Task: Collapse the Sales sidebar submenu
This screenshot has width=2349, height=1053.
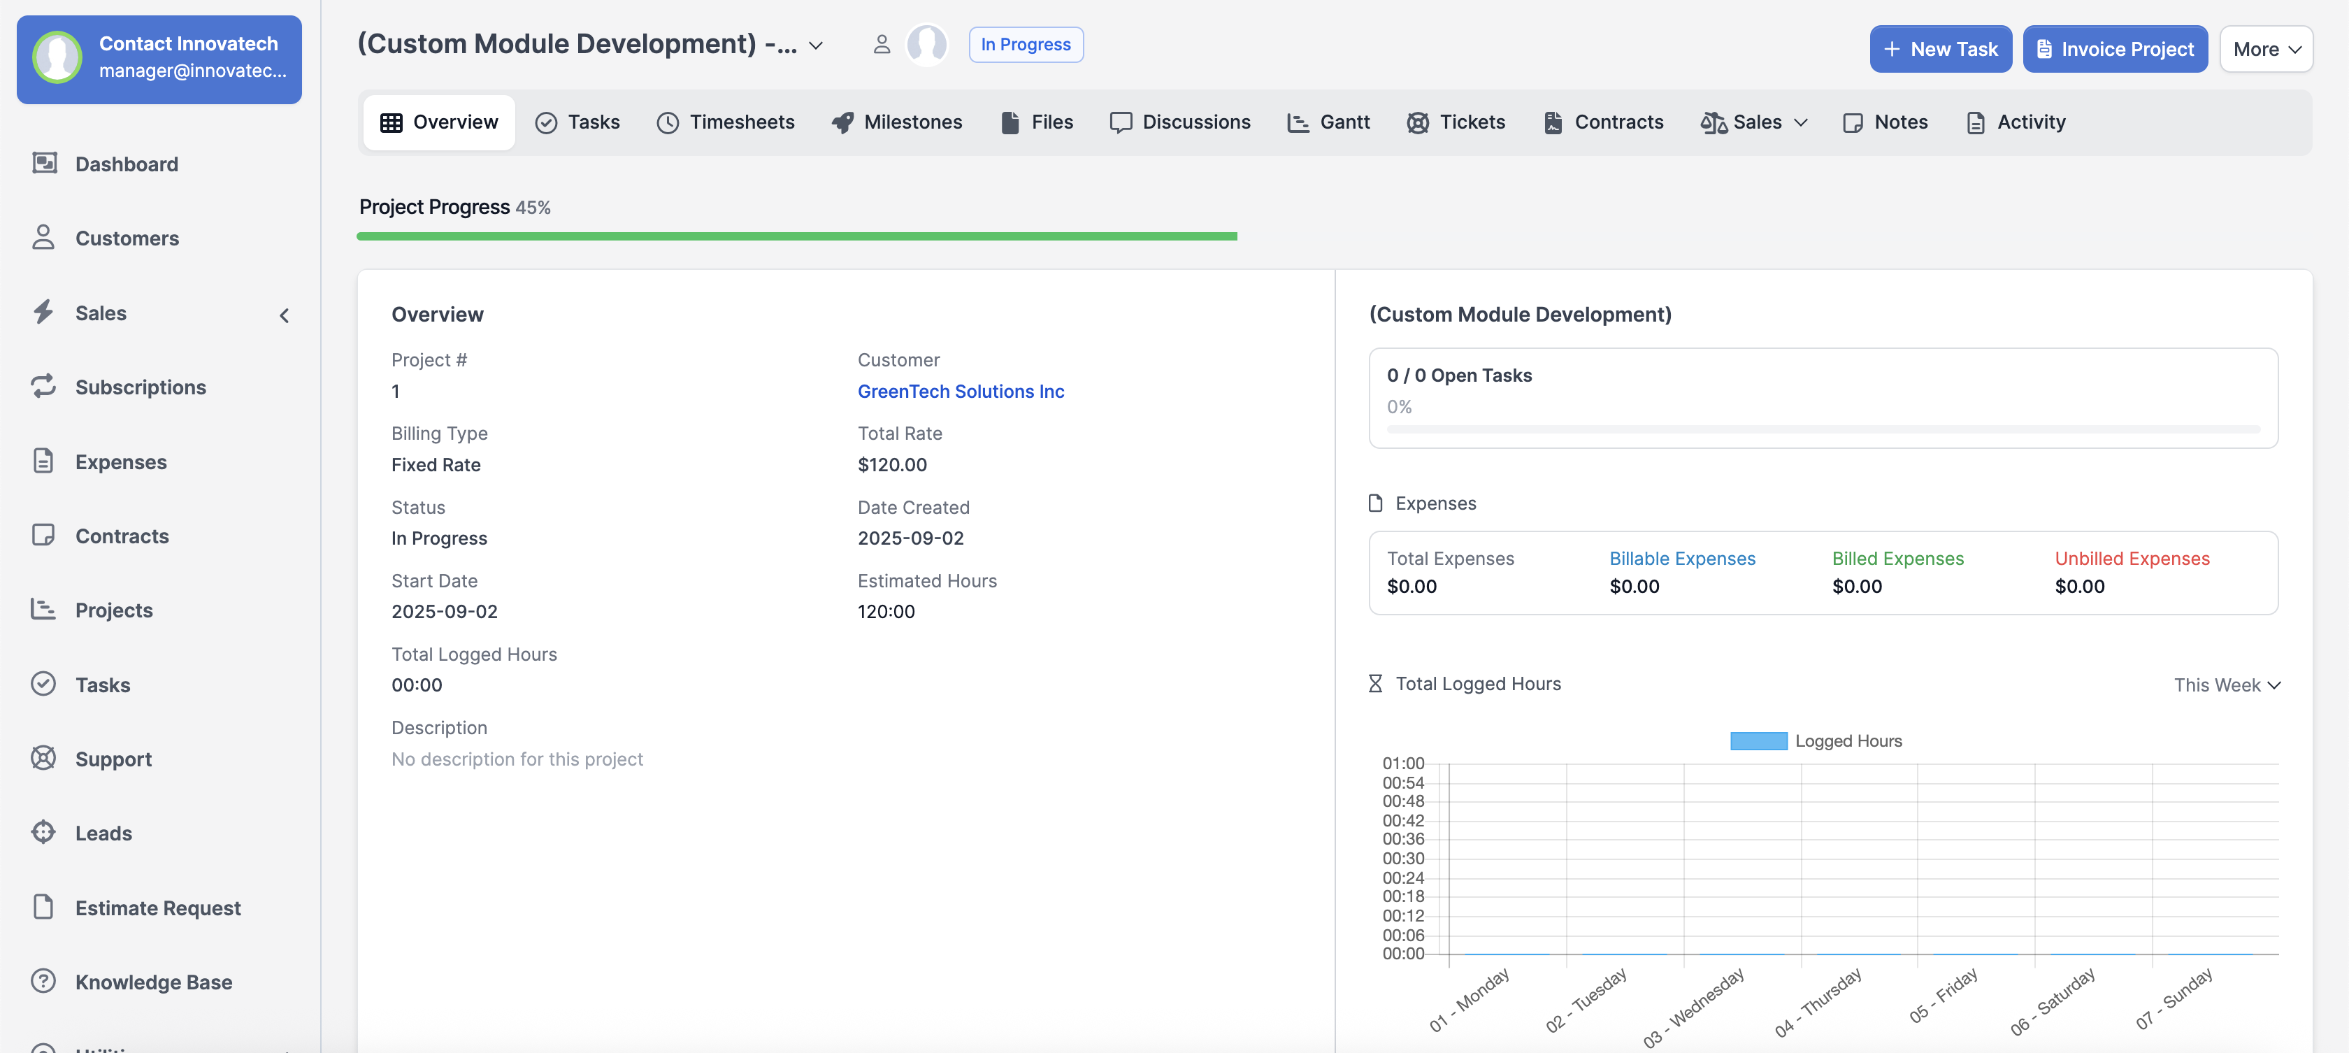Action: click(x=284, y=315)
